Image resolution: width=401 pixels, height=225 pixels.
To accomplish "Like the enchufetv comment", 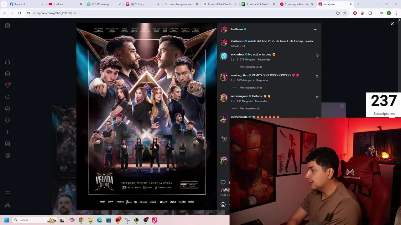I will pos(317,56).
